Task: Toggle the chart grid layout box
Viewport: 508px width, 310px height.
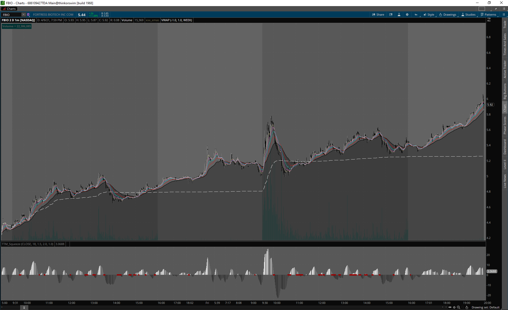Action: tap(482, 9)
